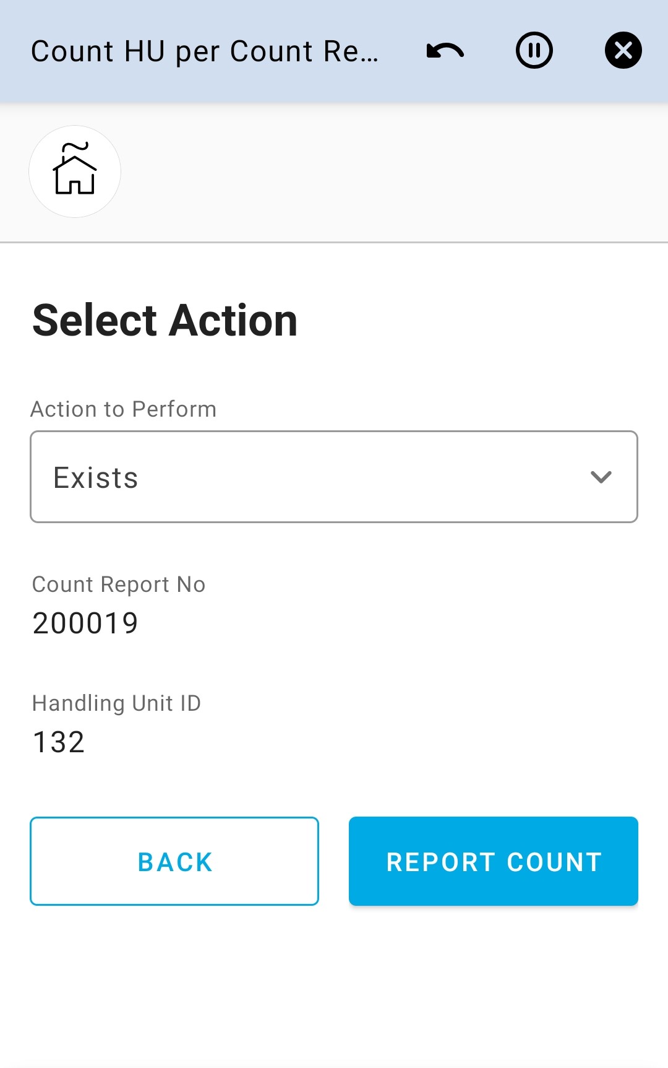This screenshot has width=668, height=1068.
Task: Click the 'Select Action' heading
Action: [x=165, y=321]
